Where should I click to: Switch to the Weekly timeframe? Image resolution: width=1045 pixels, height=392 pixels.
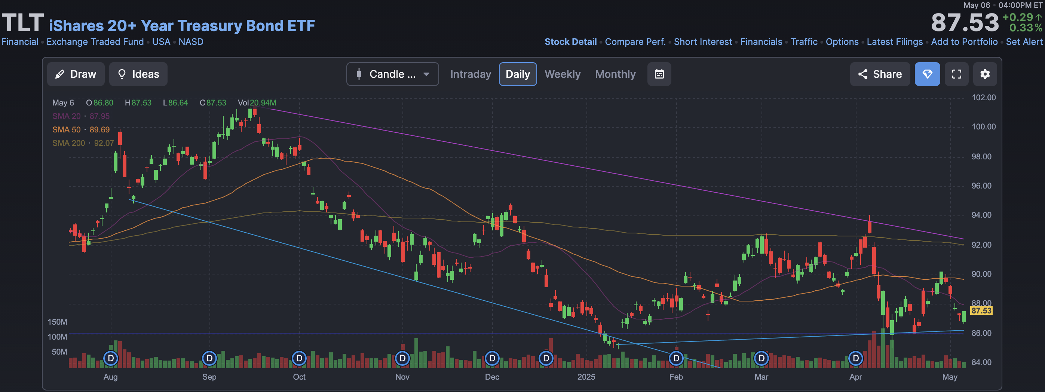[562, 74]
